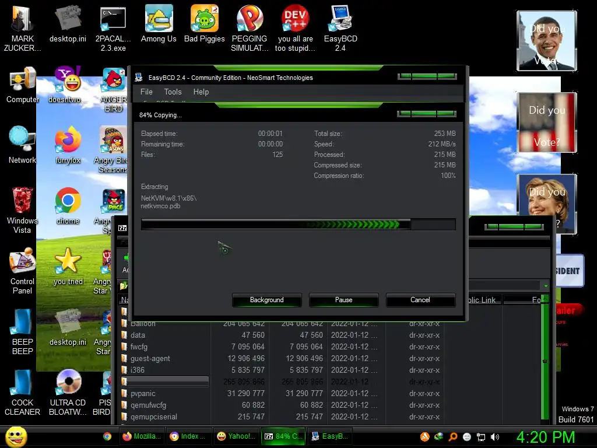Switch to Index taskbar window

click(x=189, y=436)
